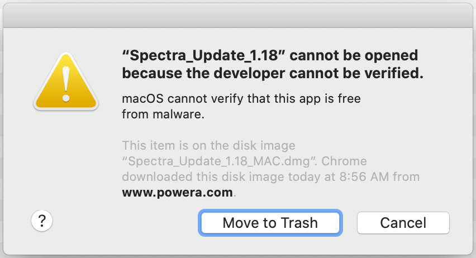Cancel the unverified developer dialog
The width and height of the screenshot is (476, 258).
point(403,223)
